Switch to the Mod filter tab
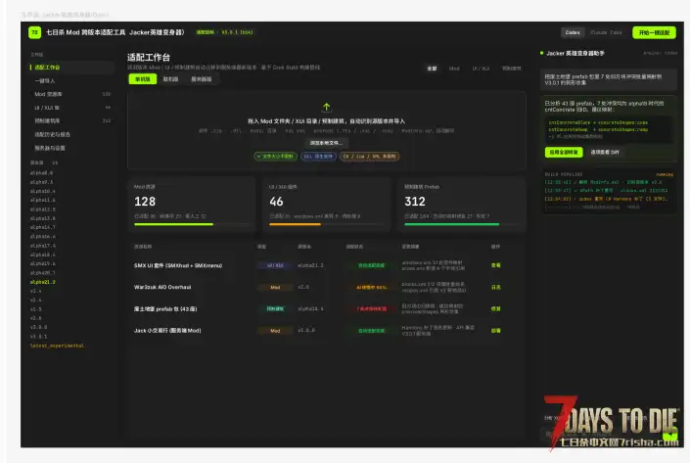 tap(454, 69)
